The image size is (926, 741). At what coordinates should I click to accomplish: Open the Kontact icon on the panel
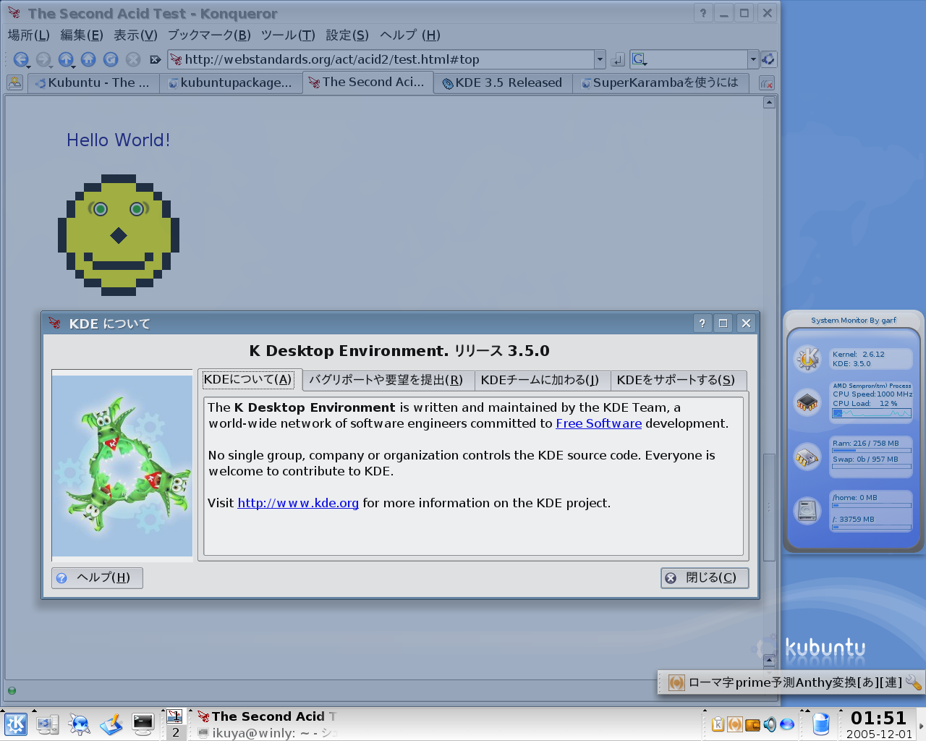pos(111,724)
